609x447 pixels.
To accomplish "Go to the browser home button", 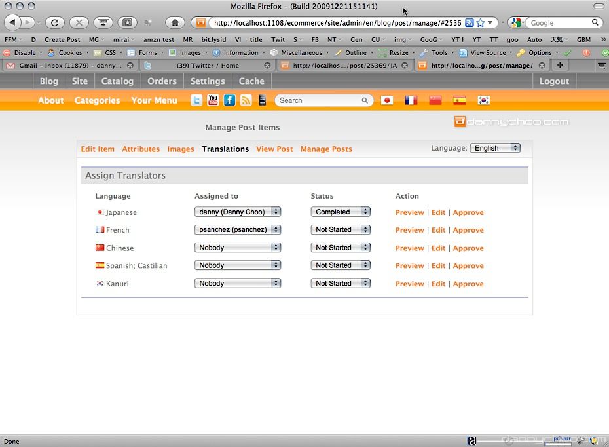I will (175, 22).
